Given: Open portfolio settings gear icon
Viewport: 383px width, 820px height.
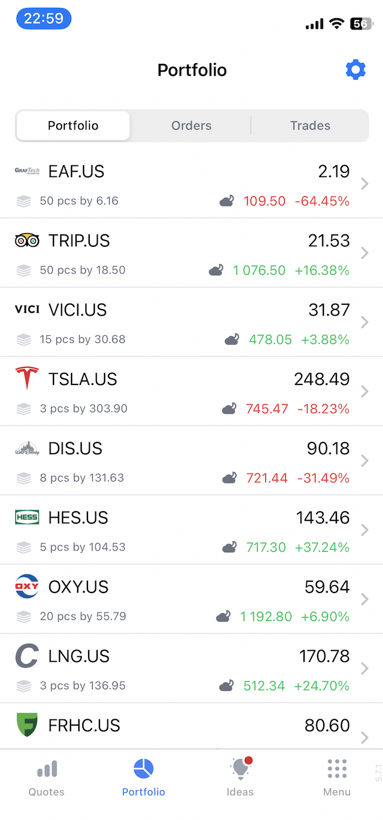Looking at the screenshot, I should [x=356, y=70].
